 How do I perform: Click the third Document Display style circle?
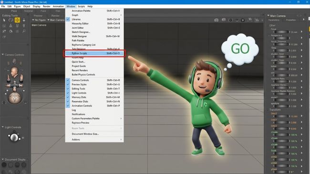(x=17, y=164)
